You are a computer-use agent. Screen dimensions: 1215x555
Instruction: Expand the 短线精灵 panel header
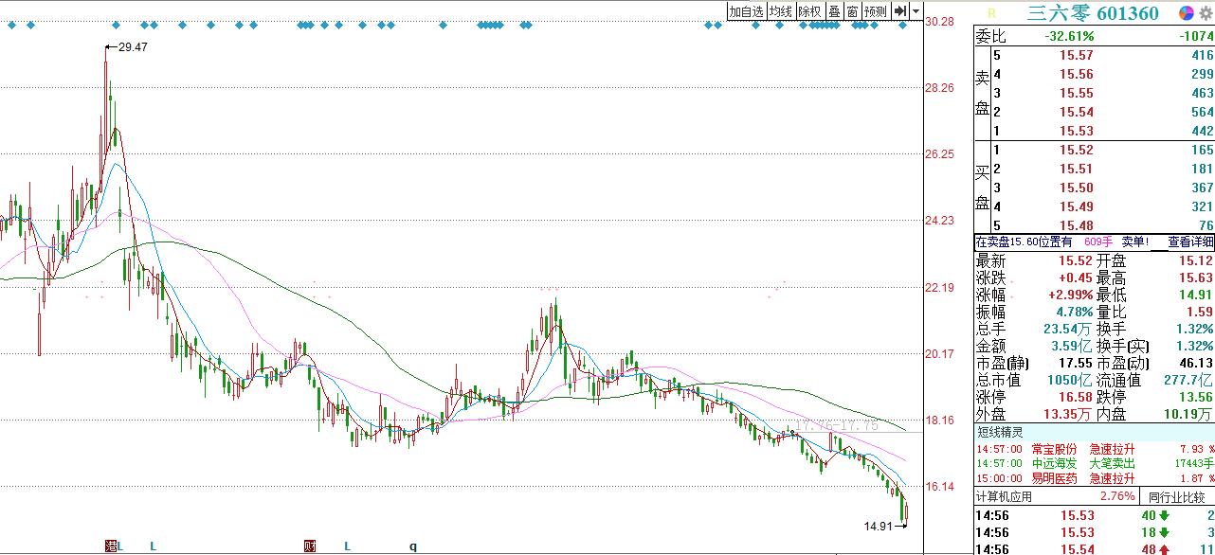[x=1006, y=432]
